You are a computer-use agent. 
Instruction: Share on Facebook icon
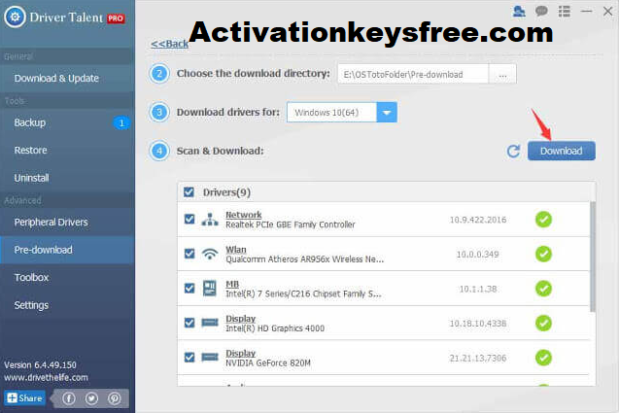pos(69,398)
